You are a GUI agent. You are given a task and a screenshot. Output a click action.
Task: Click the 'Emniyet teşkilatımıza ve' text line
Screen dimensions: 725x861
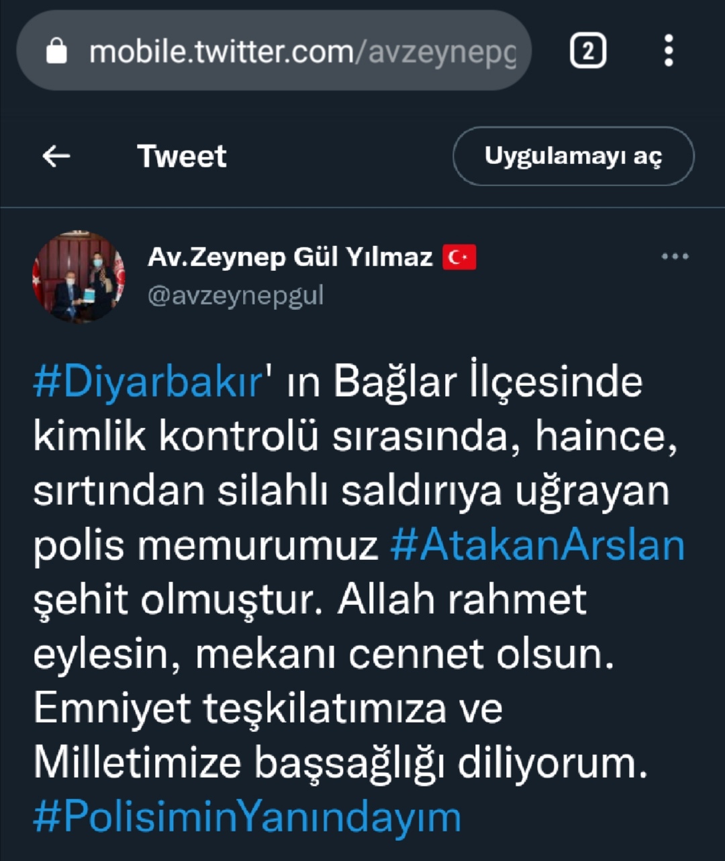click(268, 708)
